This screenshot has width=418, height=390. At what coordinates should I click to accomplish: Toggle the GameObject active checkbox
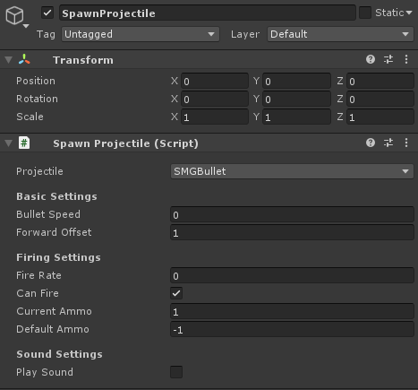click(47, 13)
